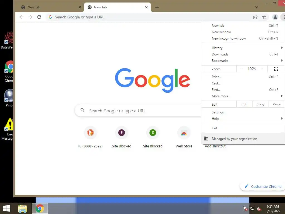Share this page icon in address bar

point(255,17)
